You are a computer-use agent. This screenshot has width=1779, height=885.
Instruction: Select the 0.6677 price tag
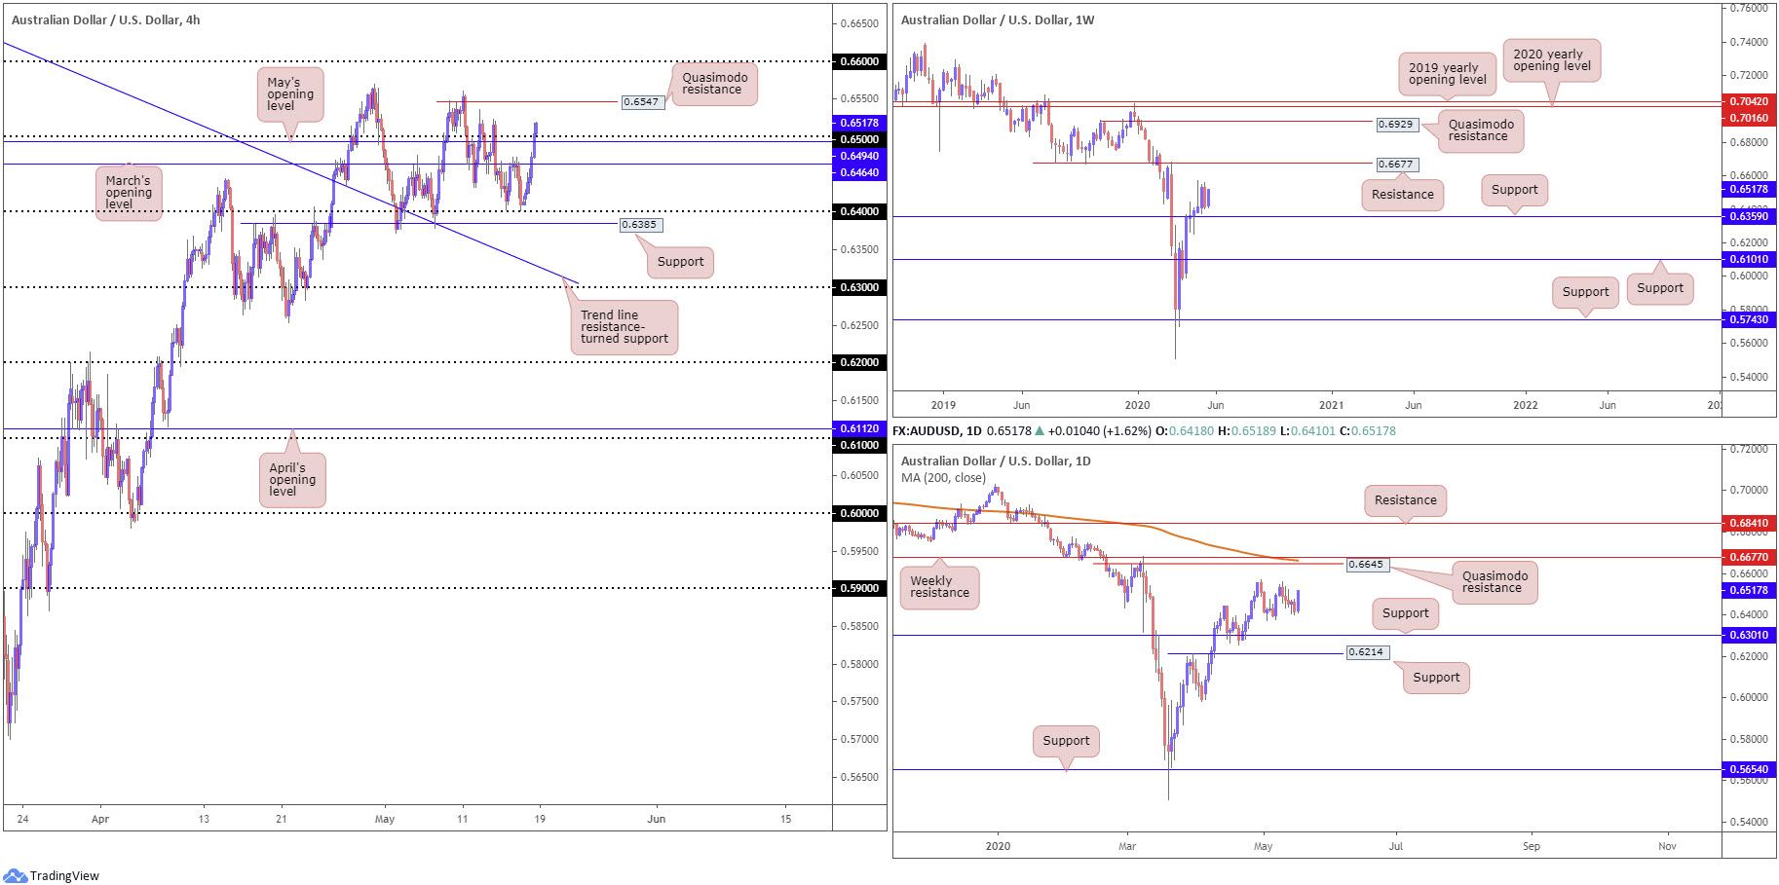point(1397,165)
